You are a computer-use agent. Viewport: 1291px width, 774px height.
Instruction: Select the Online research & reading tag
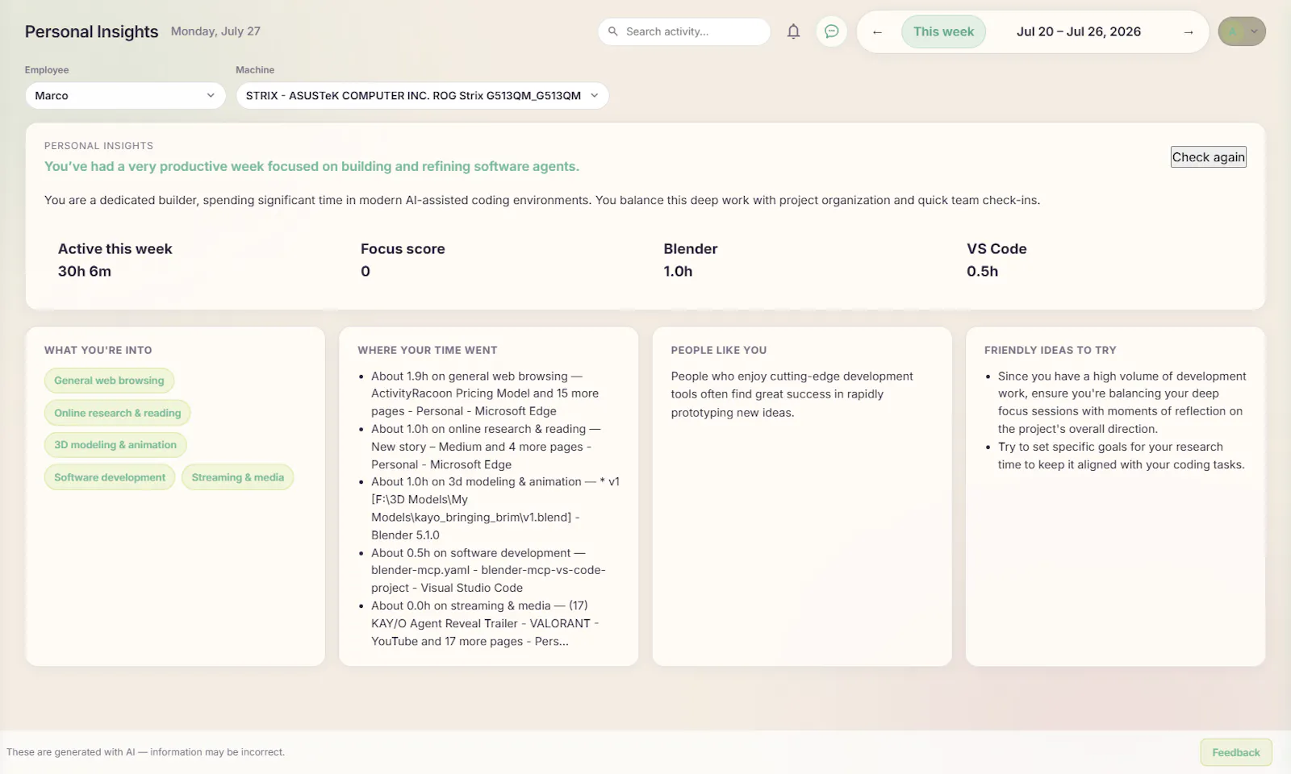pyautogui.click(x=118, y=413)
